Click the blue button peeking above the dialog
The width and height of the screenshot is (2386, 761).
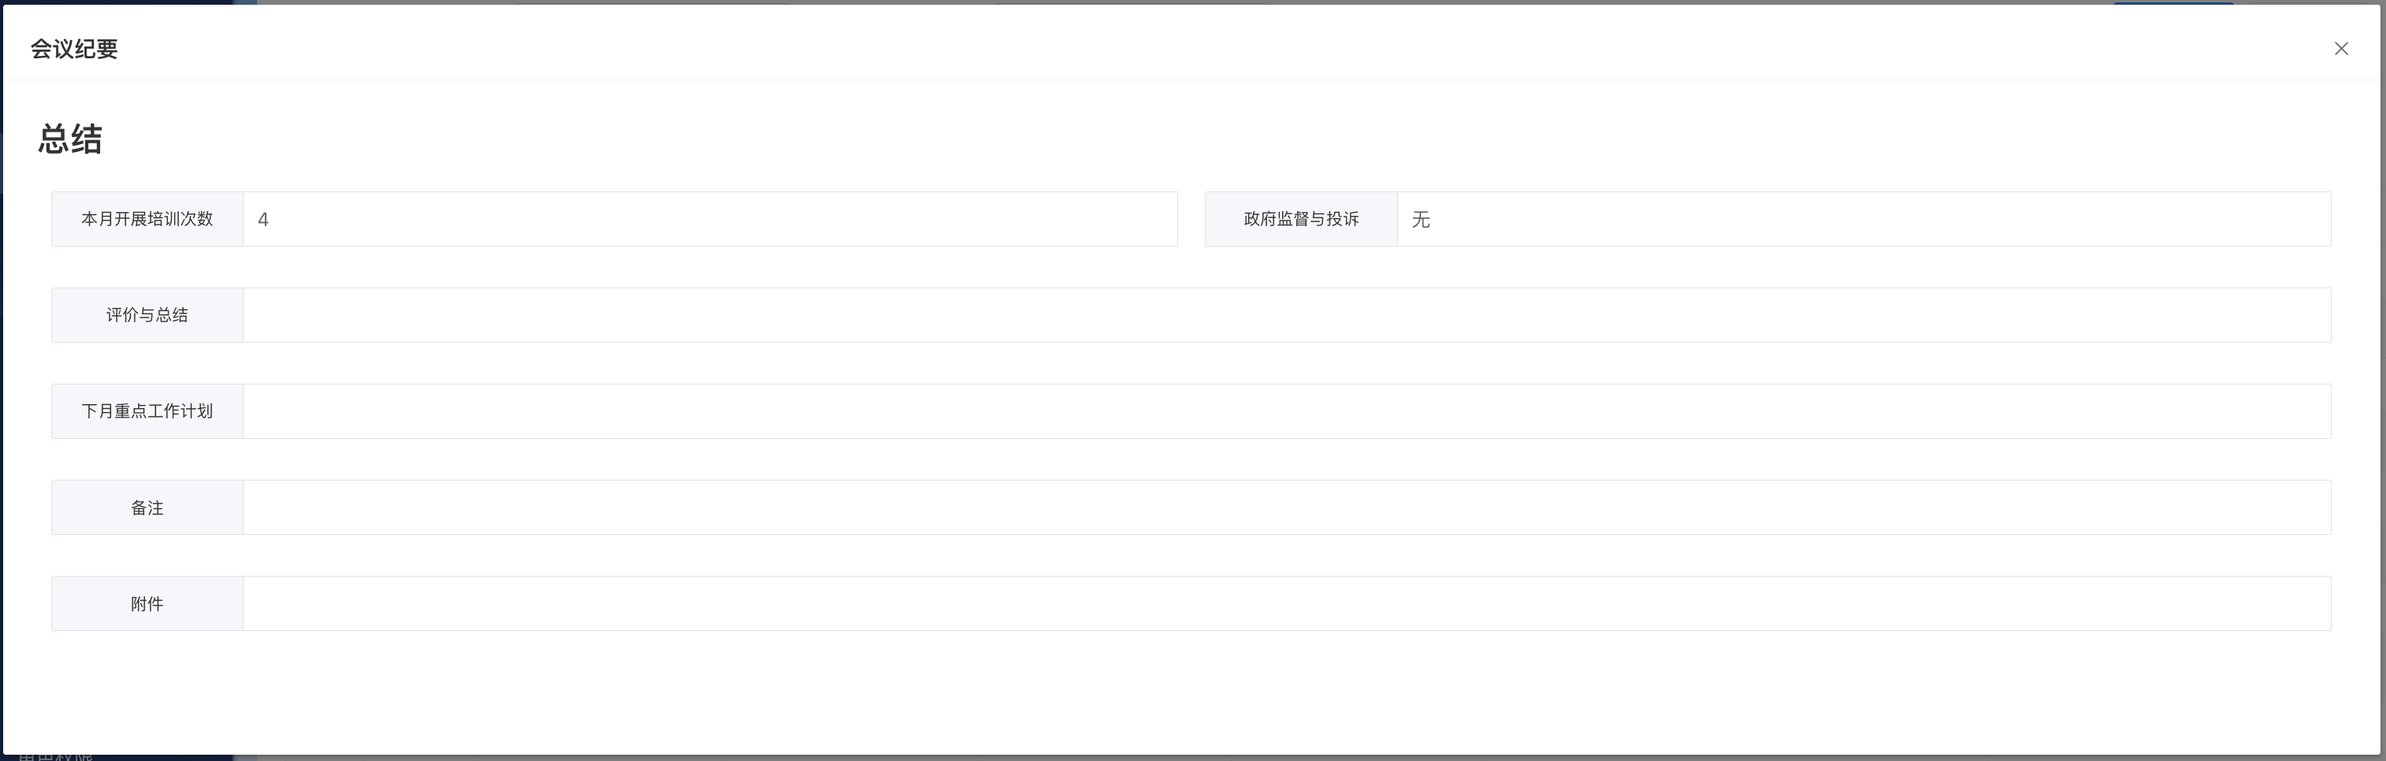[x=2173, y=2]
